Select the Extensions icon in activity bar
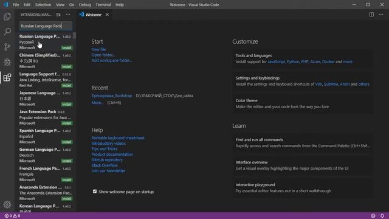389x219 pixels. tap(7, 77)
